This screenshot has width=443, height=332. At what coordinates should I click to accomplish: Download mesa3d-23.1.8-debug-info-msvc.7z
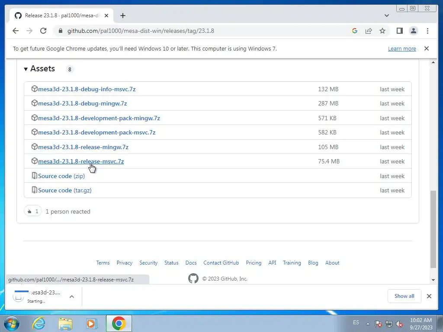point(87,89)
